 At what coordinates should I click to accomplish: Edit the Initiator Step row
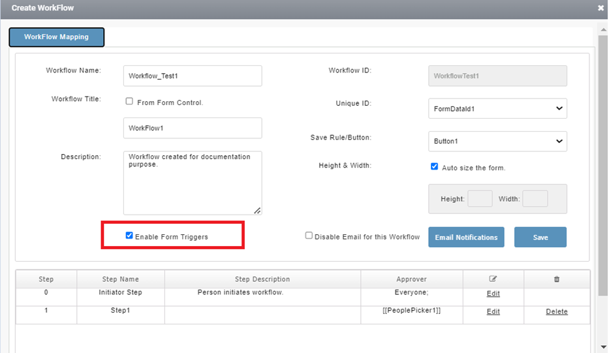(493, 294)
